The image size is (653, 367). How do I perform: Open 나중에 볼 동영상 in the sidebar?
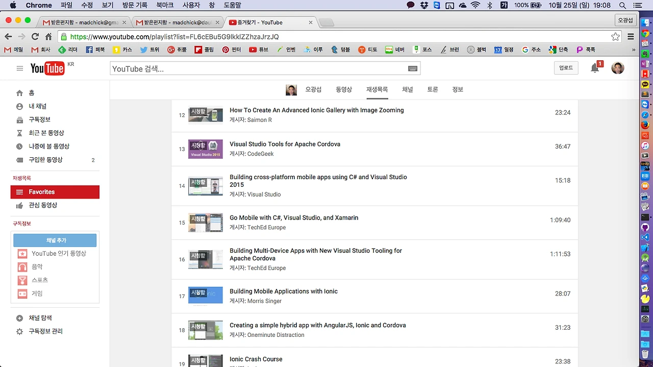pyautogui.click(x=49, y=146)
